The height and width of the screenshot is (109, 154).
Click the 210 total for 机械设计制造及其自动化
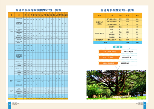pos(28,19)
